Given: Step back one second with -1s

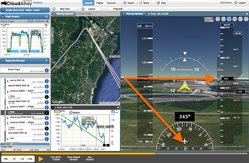Looking at the screenshot, I should (x=14, y=159).
